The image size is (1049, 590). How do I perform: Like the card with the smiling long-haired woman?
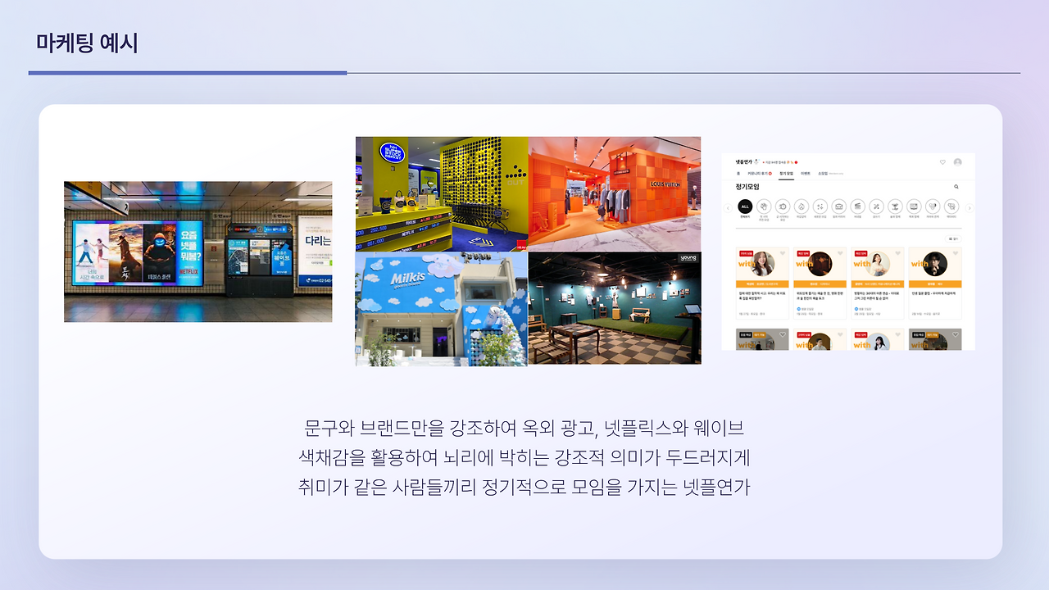pyautogui.click(x=783, y=253)
